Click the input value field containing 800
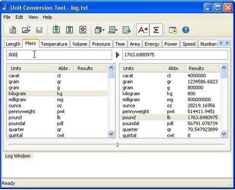Viewport: 235px width, 190px height. click(x=59, y=55)
